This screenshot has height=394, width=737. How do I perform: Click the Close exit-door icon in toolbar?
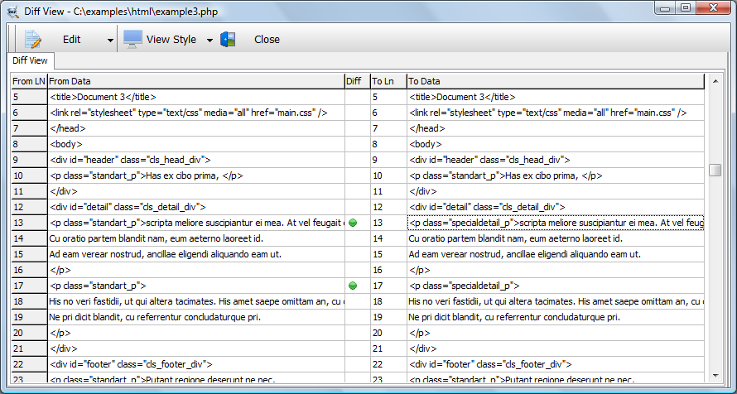228,39
